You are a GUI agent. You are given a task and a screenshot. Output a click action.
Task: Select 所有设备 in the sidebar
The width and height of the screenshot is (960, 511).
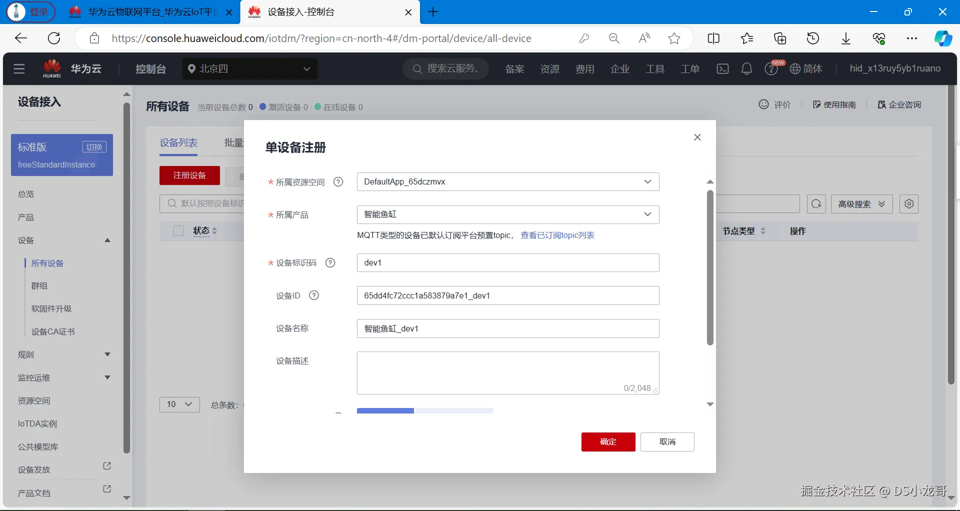coord(47,263)
